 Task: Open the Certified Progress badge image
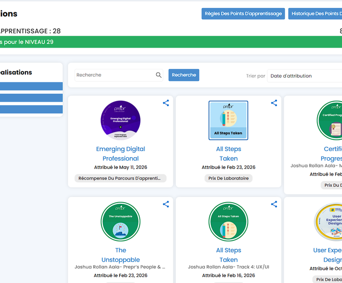[330, 120]
